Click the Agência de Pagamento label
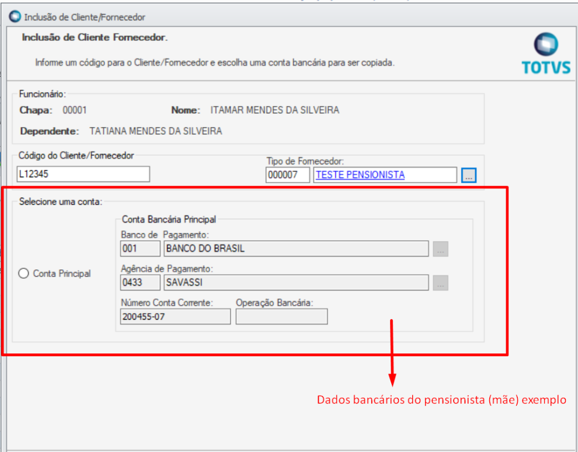The width and height of the screenshot is (578, 452). (167, 269)
